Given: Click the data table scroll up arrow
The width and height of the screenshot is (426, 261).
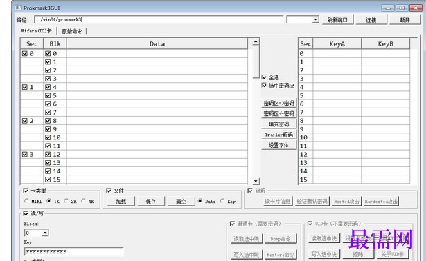Looking at the screenshot, I should (x=256, y=41).
